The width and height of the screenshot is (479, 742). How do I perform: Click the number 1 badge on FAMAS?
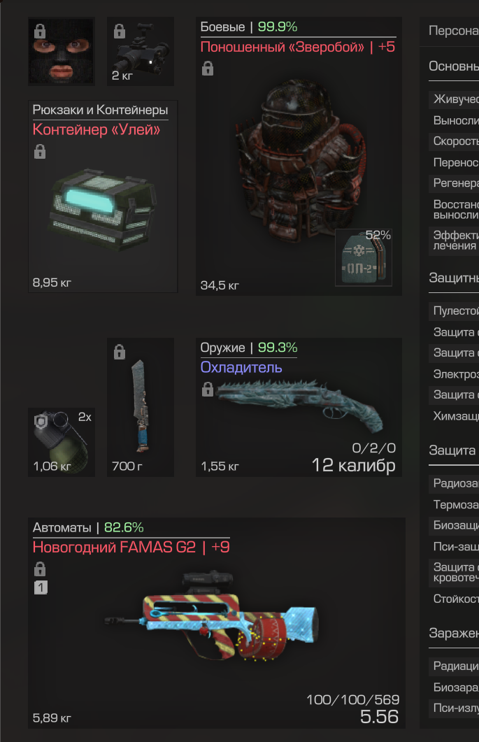click(41, 587)
